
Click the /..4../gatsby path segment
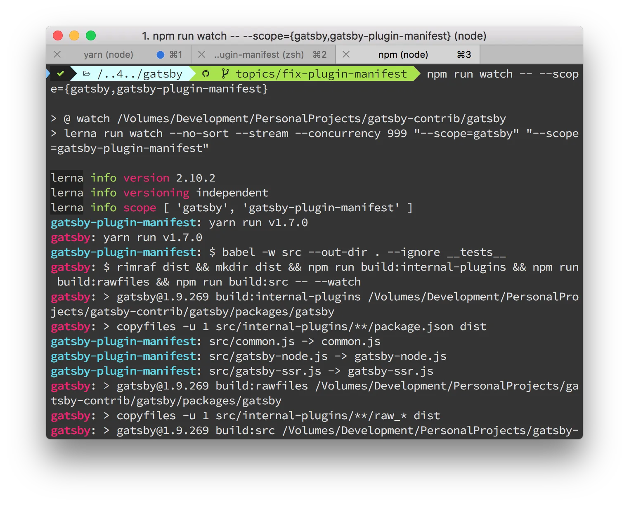140,74
